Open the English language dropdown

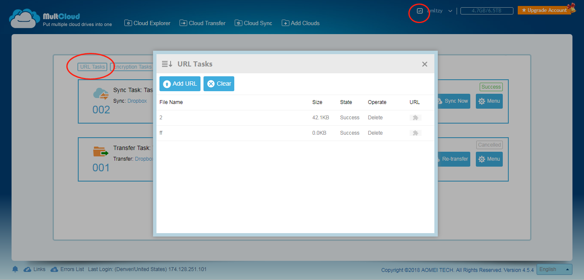[554, 269]
